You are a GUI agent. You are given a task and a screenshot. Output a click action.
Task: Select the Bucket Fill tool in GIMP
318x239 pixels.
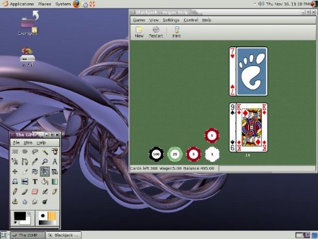click(x=45, y=181)
